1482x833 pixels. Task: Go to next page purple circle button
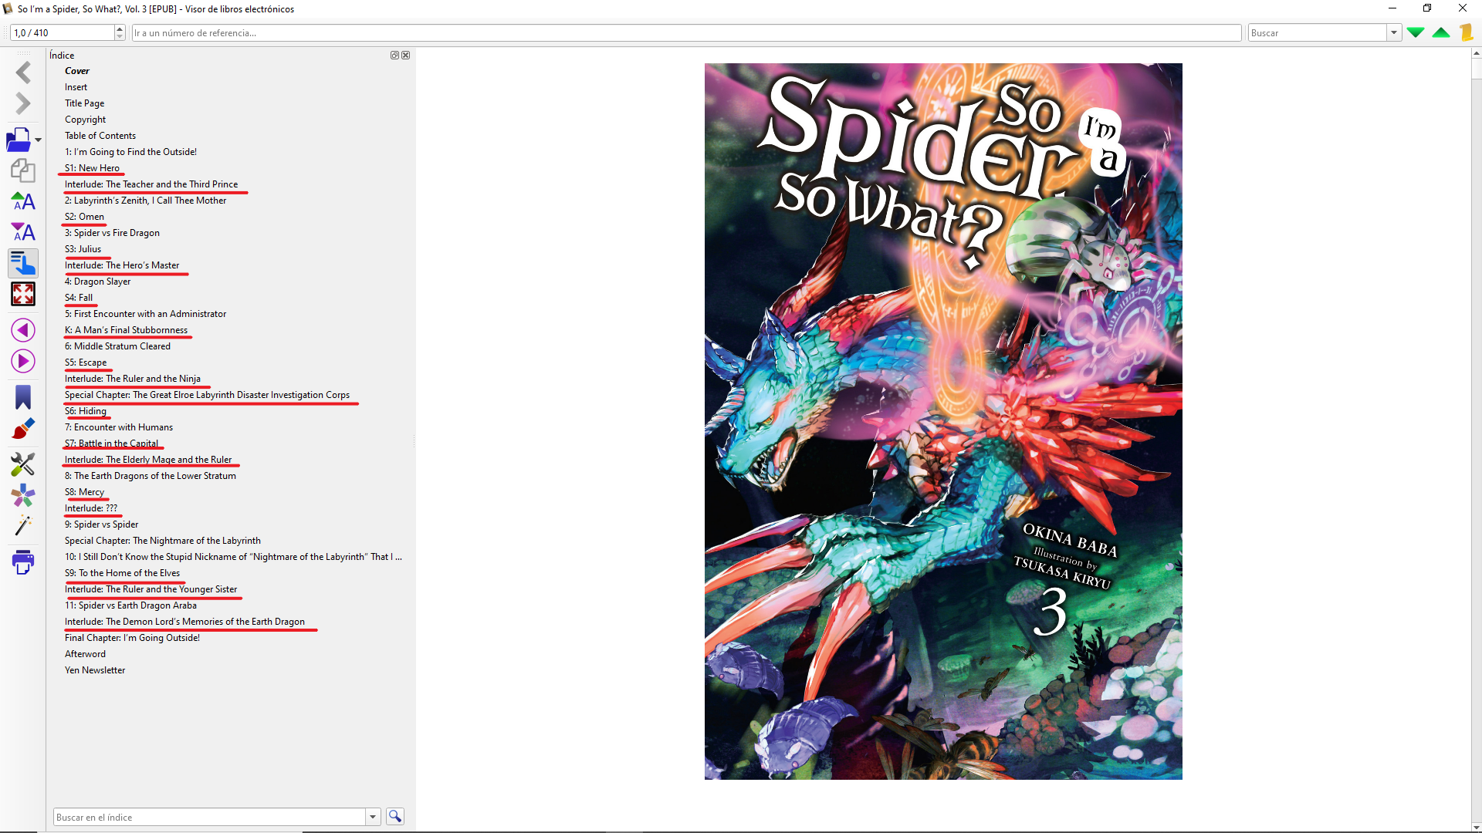(23, 361)
